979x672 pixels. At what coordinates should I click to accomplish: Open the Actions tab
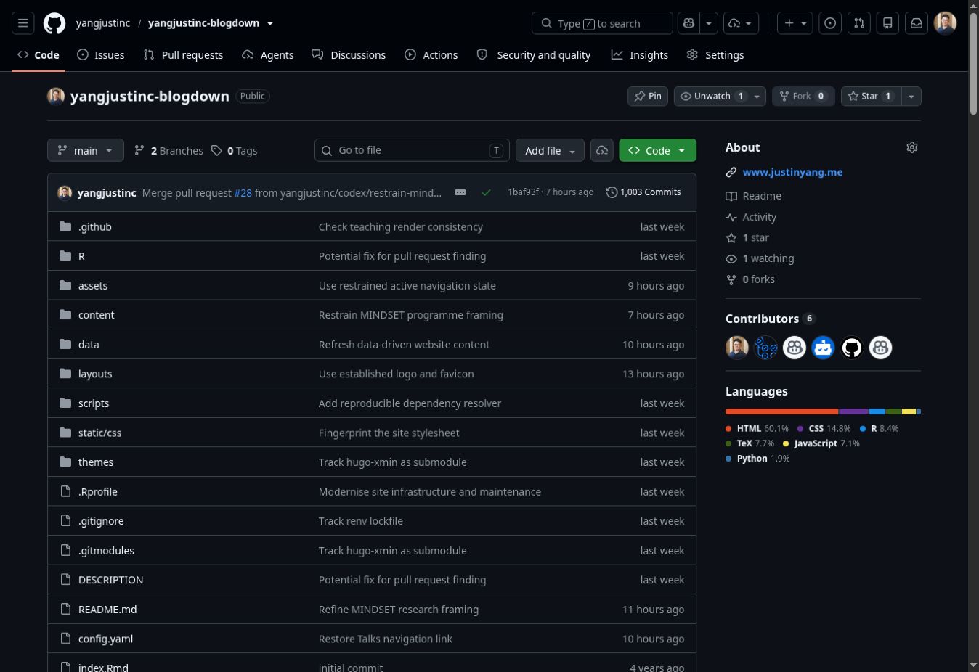(x=431, y=55)
